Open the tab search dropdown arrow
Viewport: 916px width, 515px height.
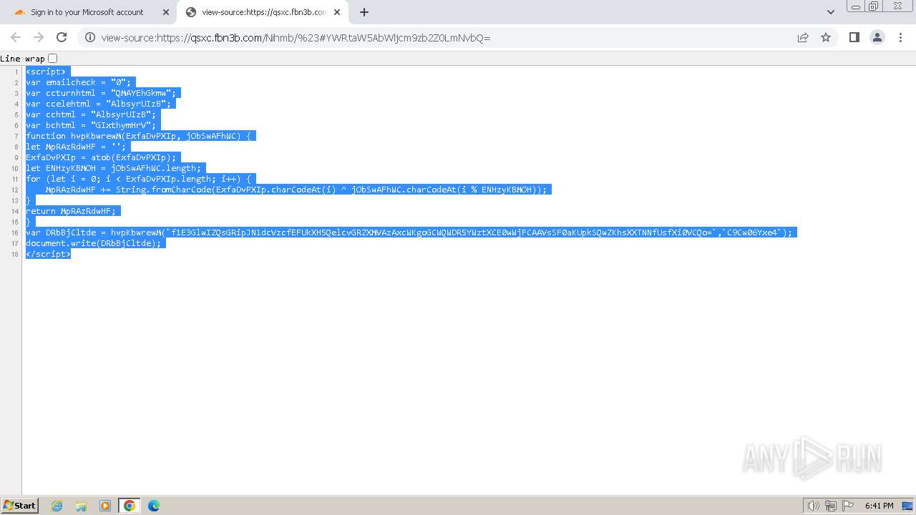(x=831, y=12)
